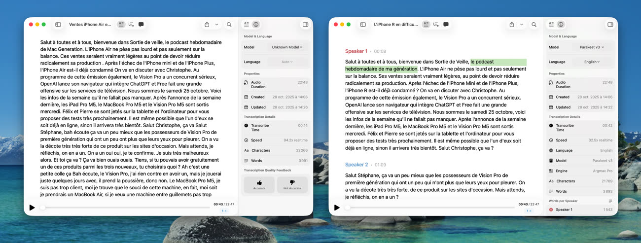The height and width of the screenshot is (243, 641).
Task: Toggle left sidebar in Ventes iPhone Air window
Action: click(58, 25)
